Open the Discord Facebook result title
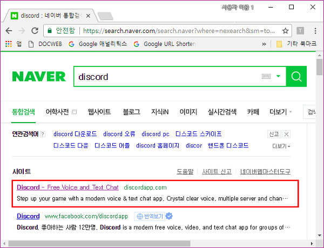 28,216
